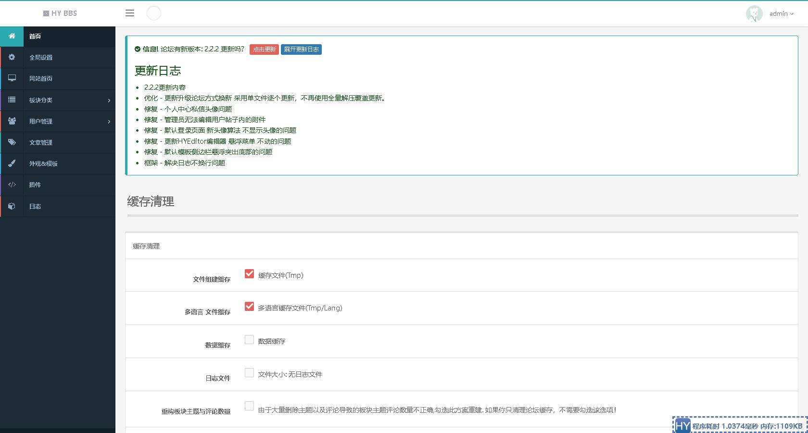Select the 首页 menu item

click(x=35, y=36)
